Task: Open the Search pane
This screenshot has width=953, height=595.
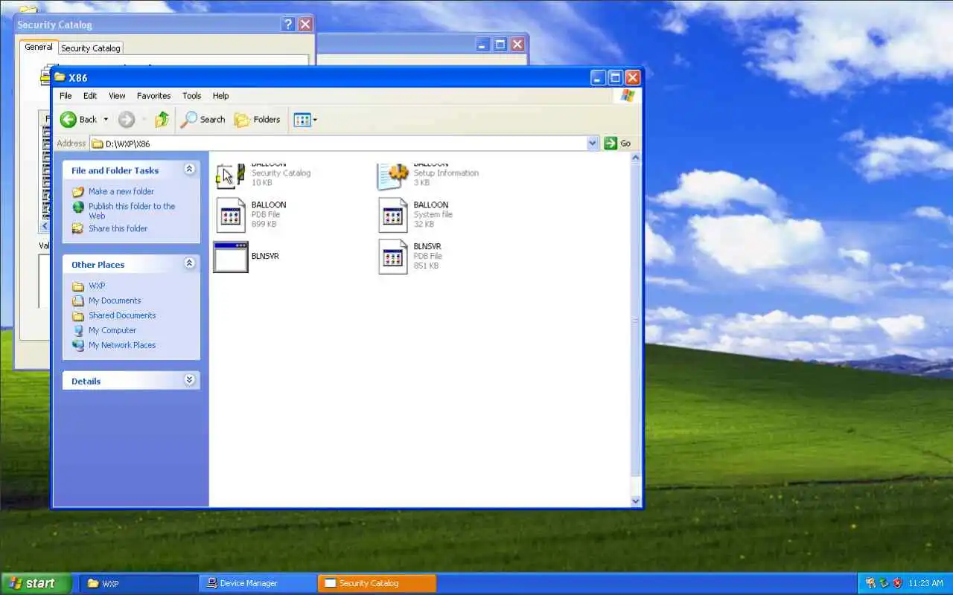Action: pyautogui.click(x=203, y=119)
